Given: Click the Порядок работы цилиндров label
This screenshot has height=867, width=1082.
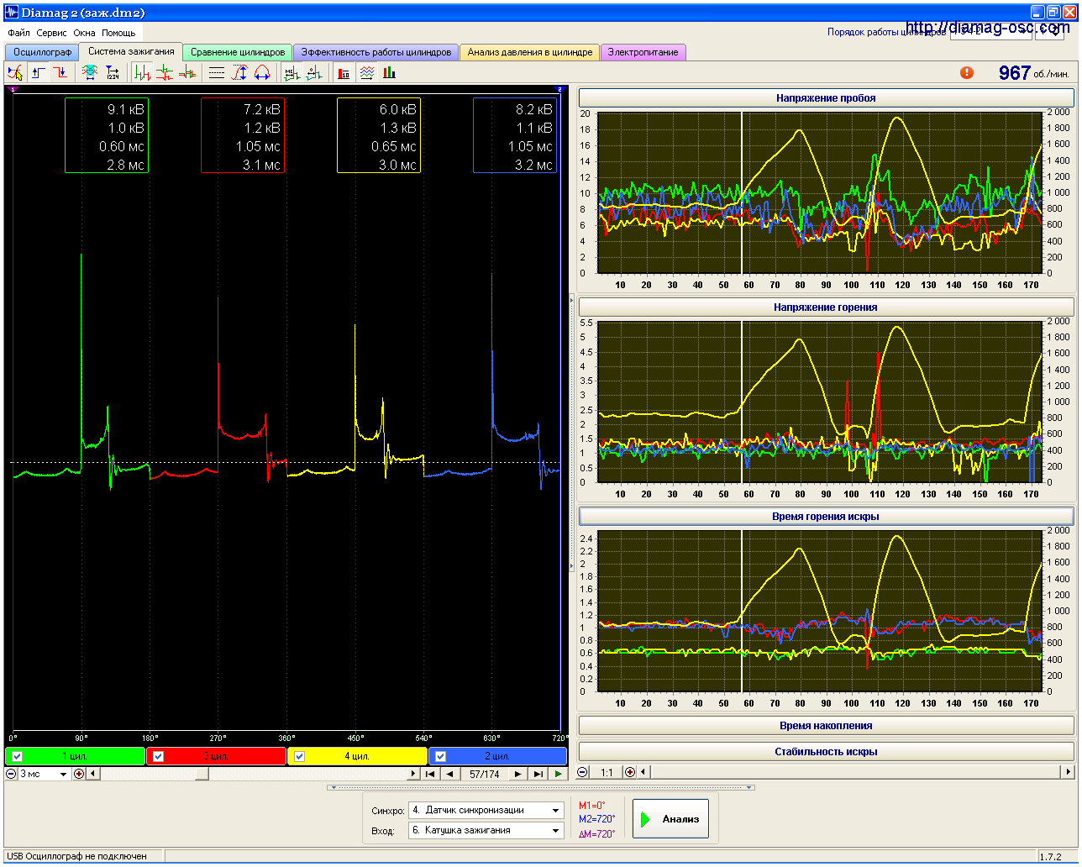Looking at the screenshot, I should (x=886, y=32).
